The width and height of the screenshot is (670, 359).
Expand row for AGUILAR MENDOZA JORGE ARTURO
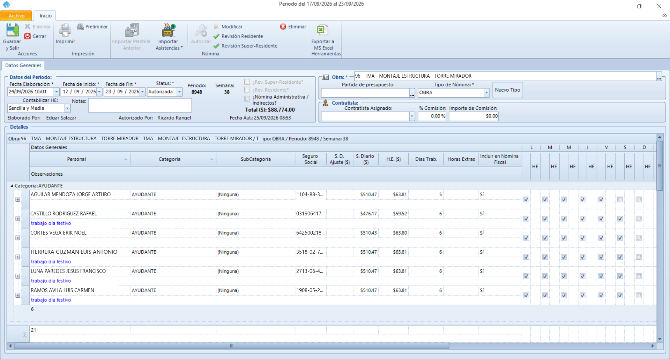coord(17,200)
